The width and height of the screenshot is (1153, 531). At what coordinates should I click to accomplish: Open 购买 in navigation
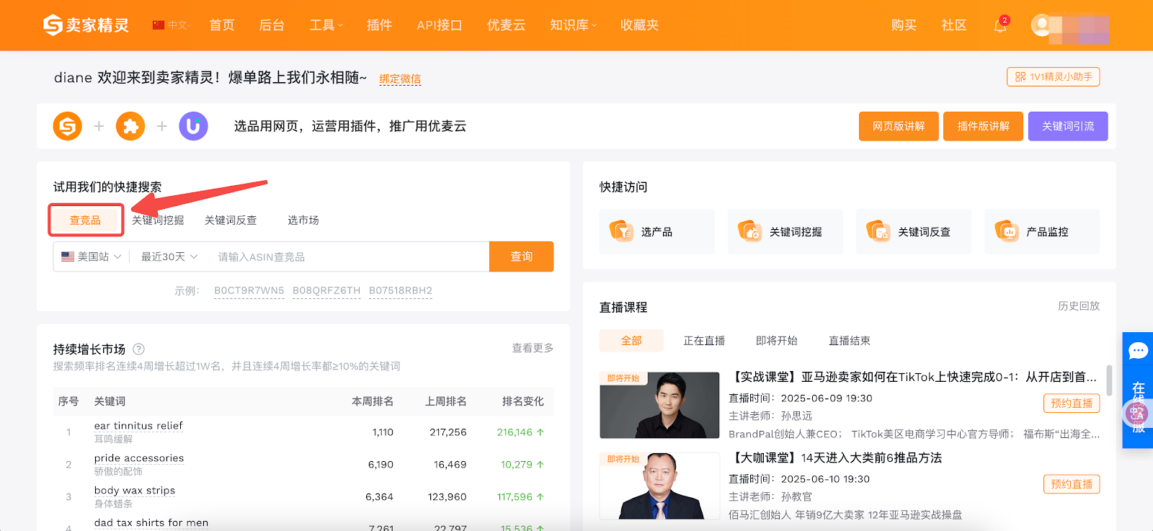[904, 25]
